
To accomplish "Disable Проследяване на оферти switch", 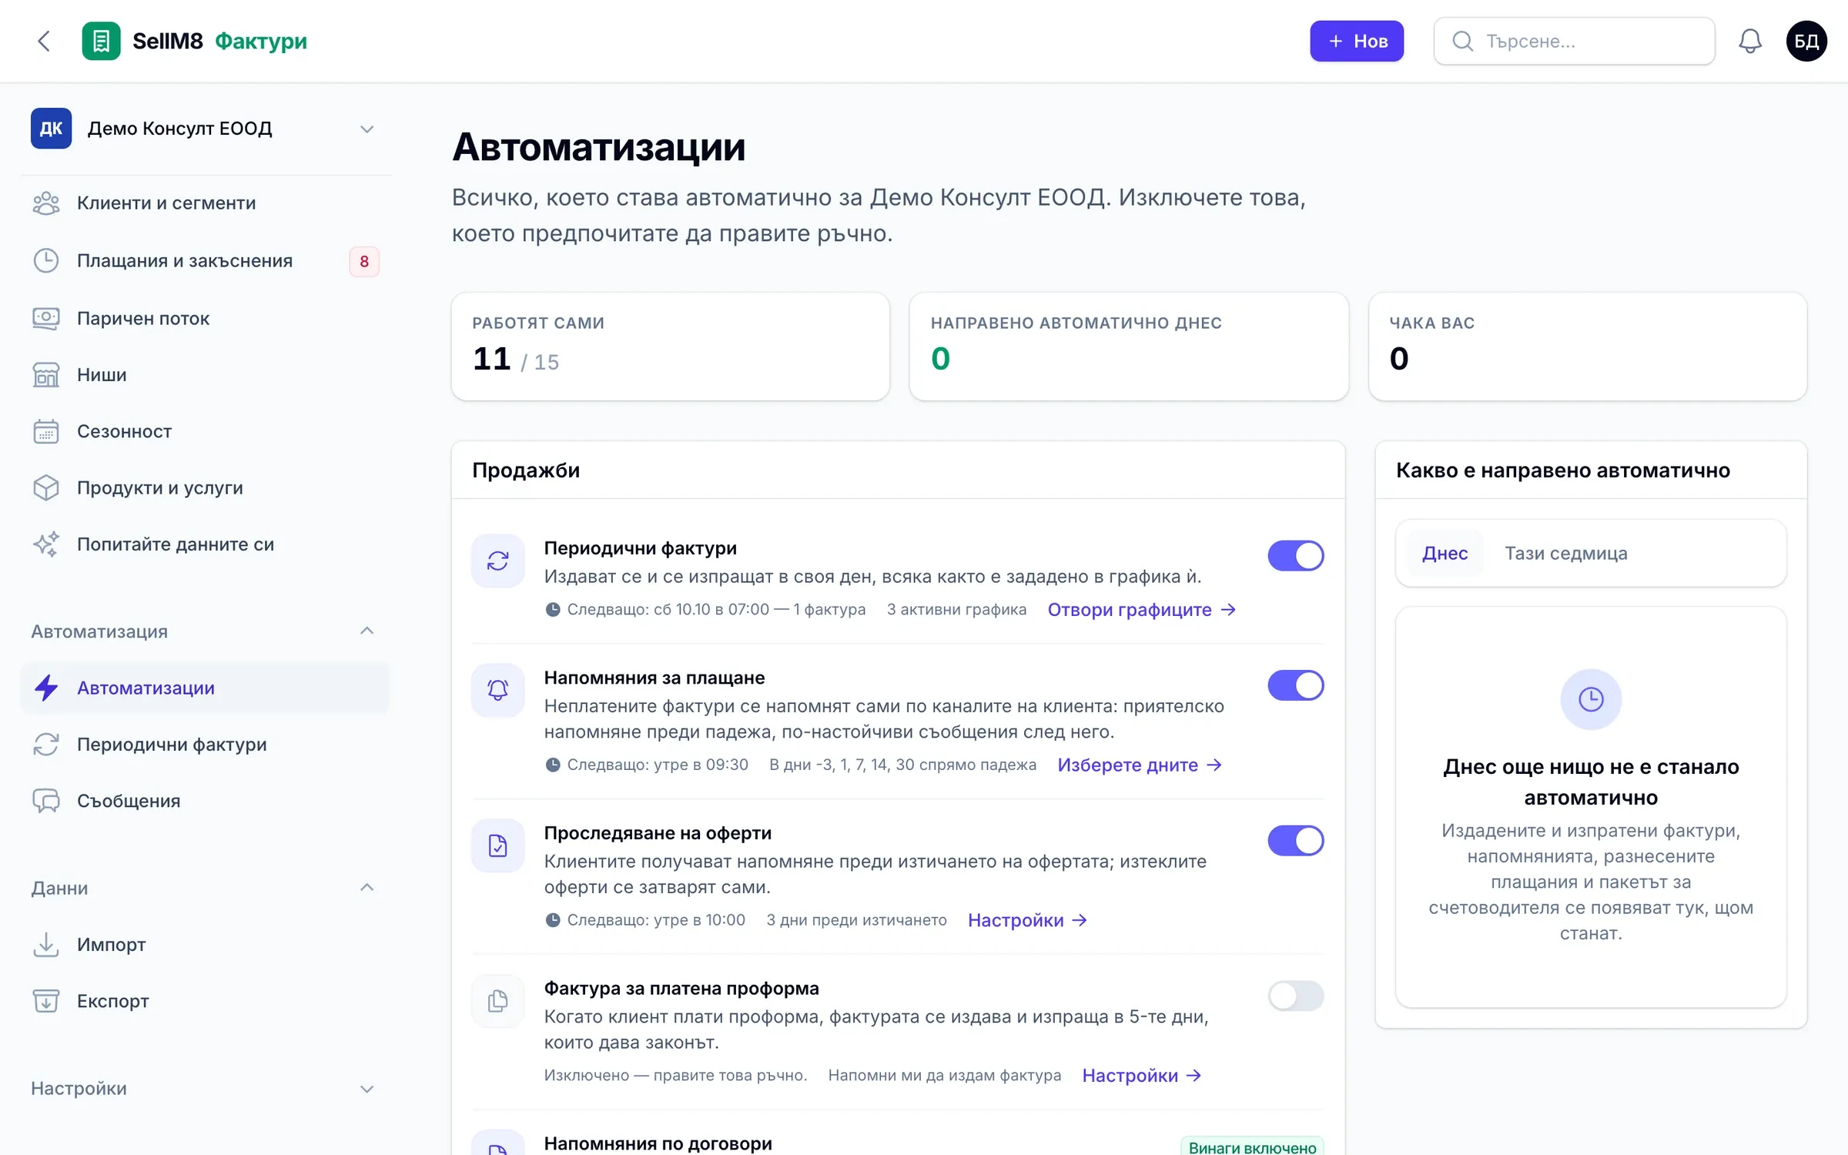I will (x=1296, y=841).
